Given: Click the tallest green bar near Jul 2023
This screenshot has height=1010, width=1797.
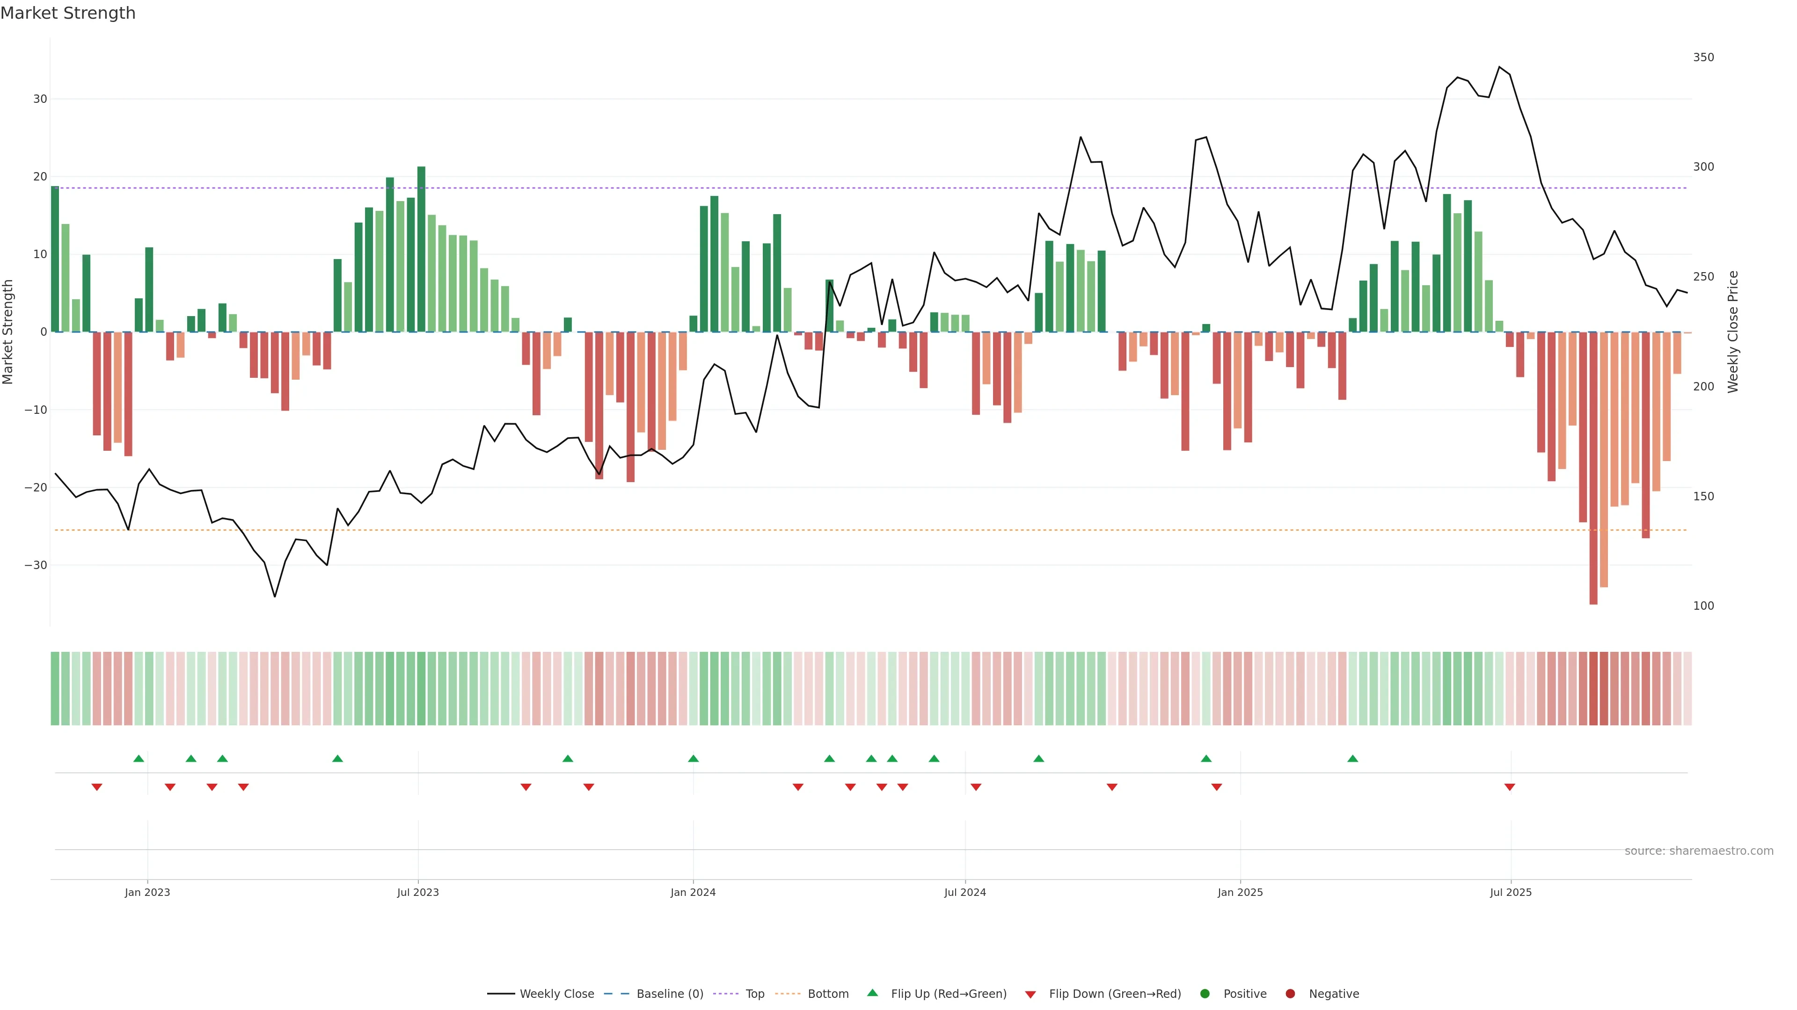Looking at the screenshot, I should 421,249.
